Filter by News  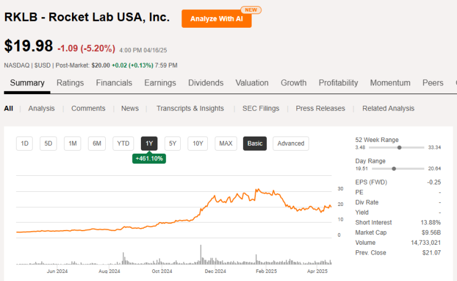130,108
